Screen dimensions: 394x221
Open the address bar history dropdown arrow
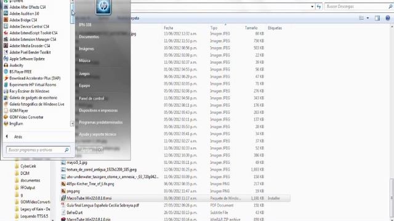point(312,7)
